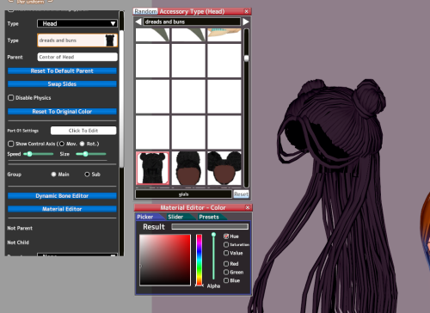Image resolution: width=430 pixels, height=313 pixels.
Task: Click the dreads and buns type field
Action: pos(77,40)
